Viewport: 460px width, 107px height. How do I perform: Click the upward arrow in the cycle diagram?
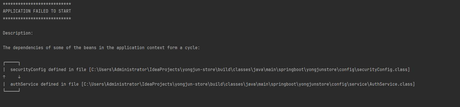pyautogui.click(x=4, y=77)
